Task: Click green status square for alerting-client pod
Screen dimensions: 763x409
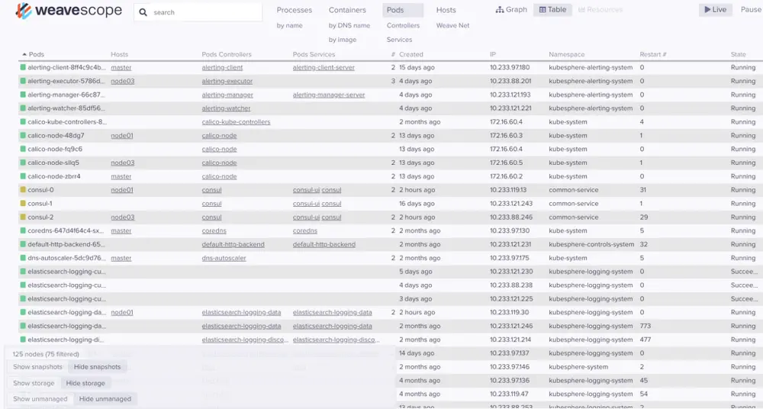Action: click(23, 67)
